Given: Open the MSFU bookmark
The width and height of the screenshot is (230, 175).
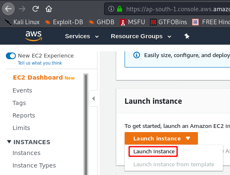Looking at the screenshot, I should tap(132, 22).
